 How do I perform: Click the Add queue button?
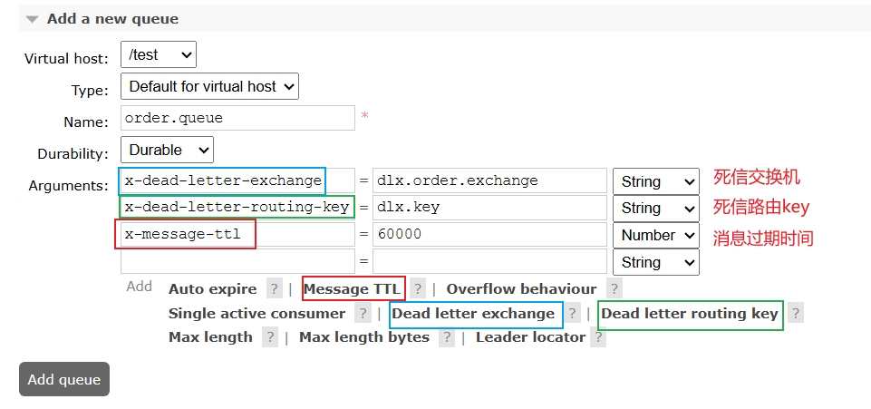click(64, 380)
